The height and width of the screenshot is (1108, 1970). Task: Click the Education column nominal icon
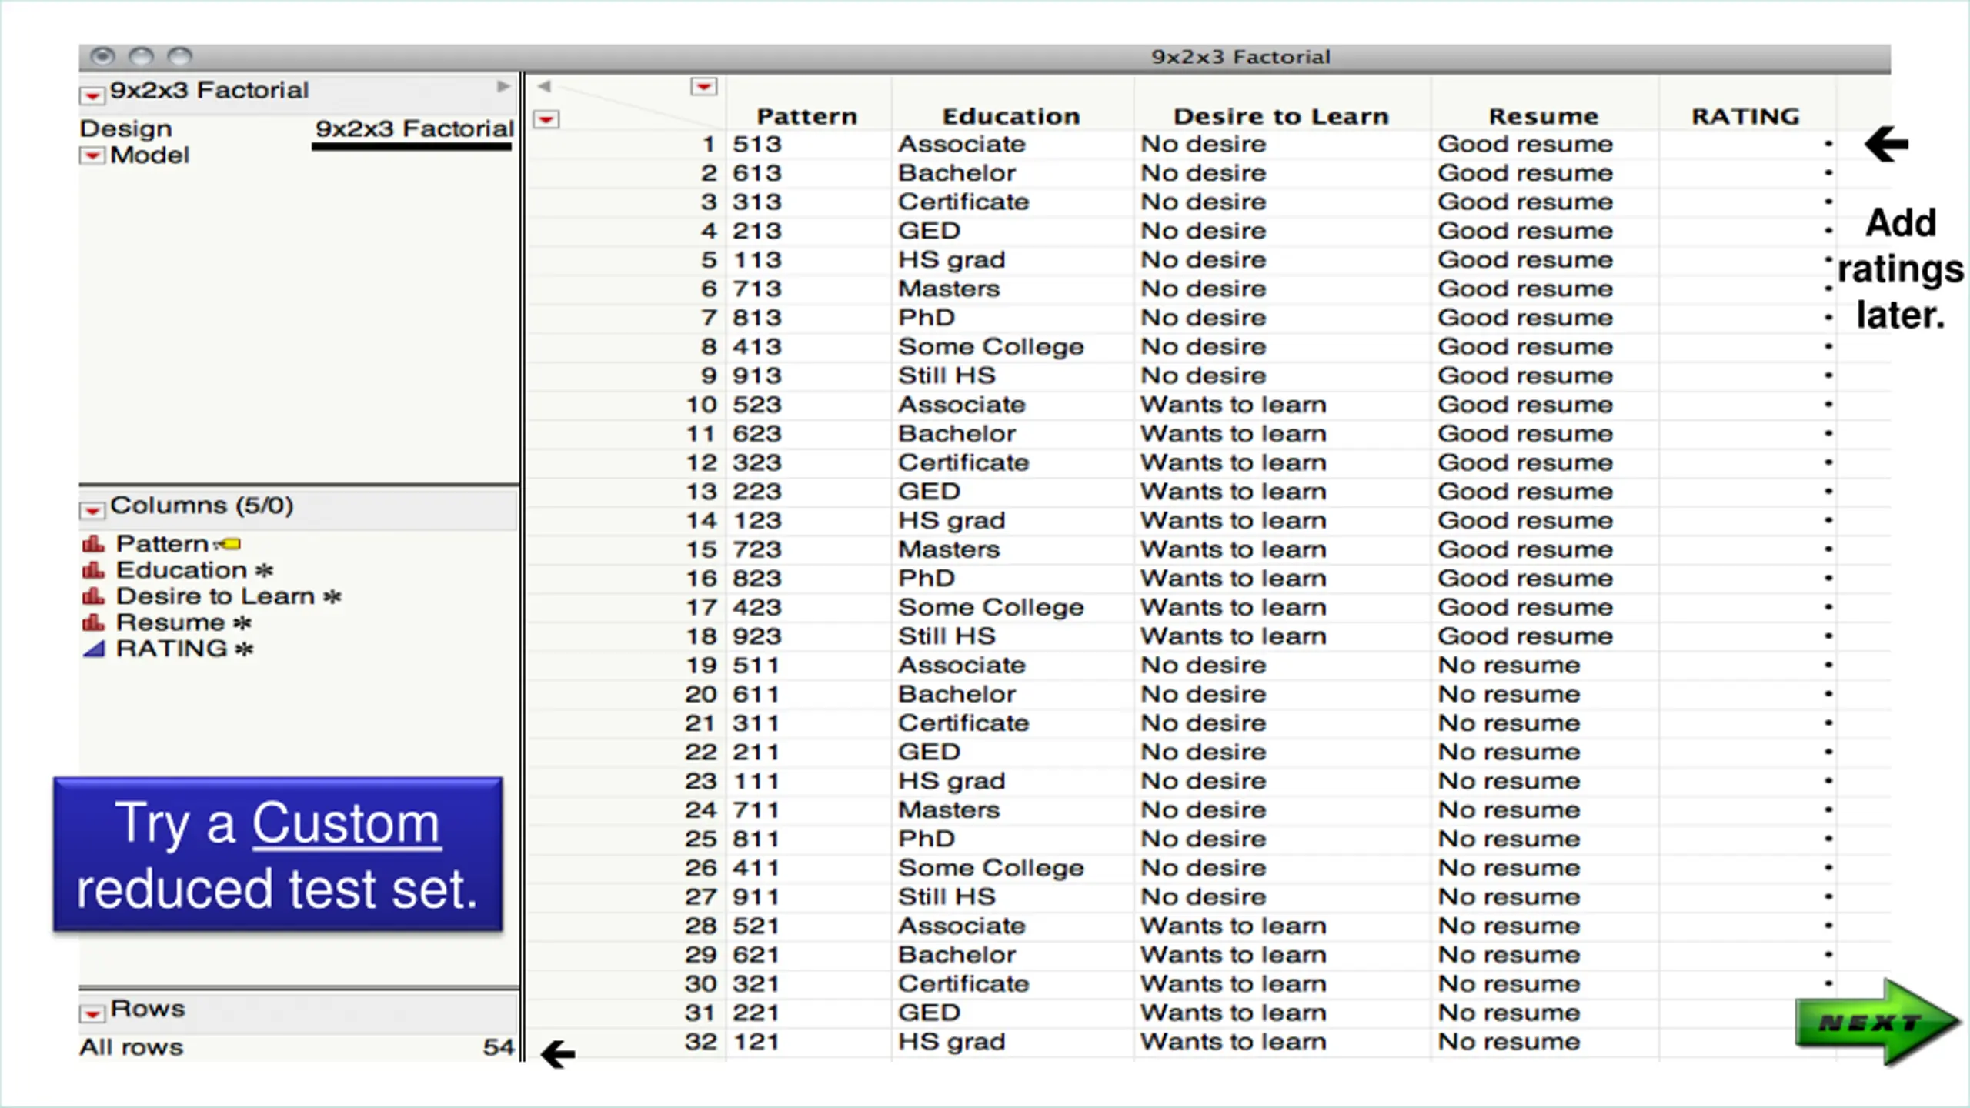(x=93, y=570)
